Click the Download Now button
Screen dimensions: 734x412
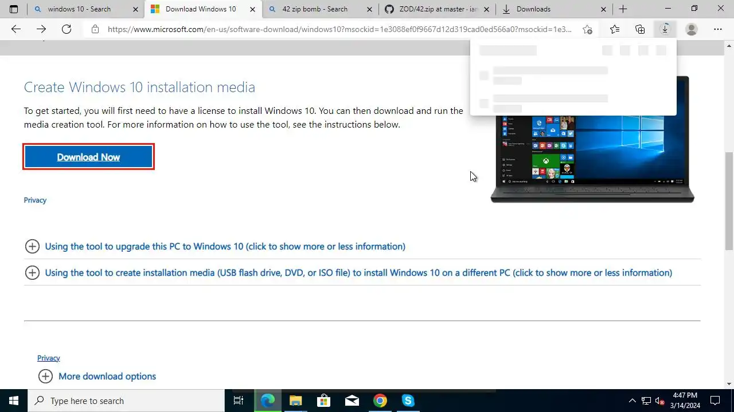88,157
